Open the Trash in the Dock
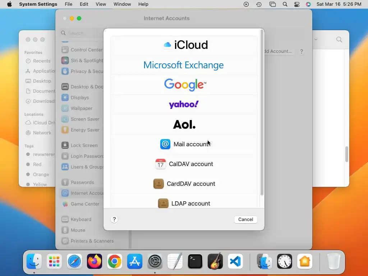This screenshot has width=368, height=276. tap(334, 261)
